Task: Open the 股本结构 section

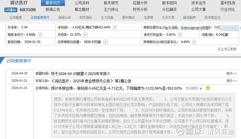Action: [x=169, y=3]
